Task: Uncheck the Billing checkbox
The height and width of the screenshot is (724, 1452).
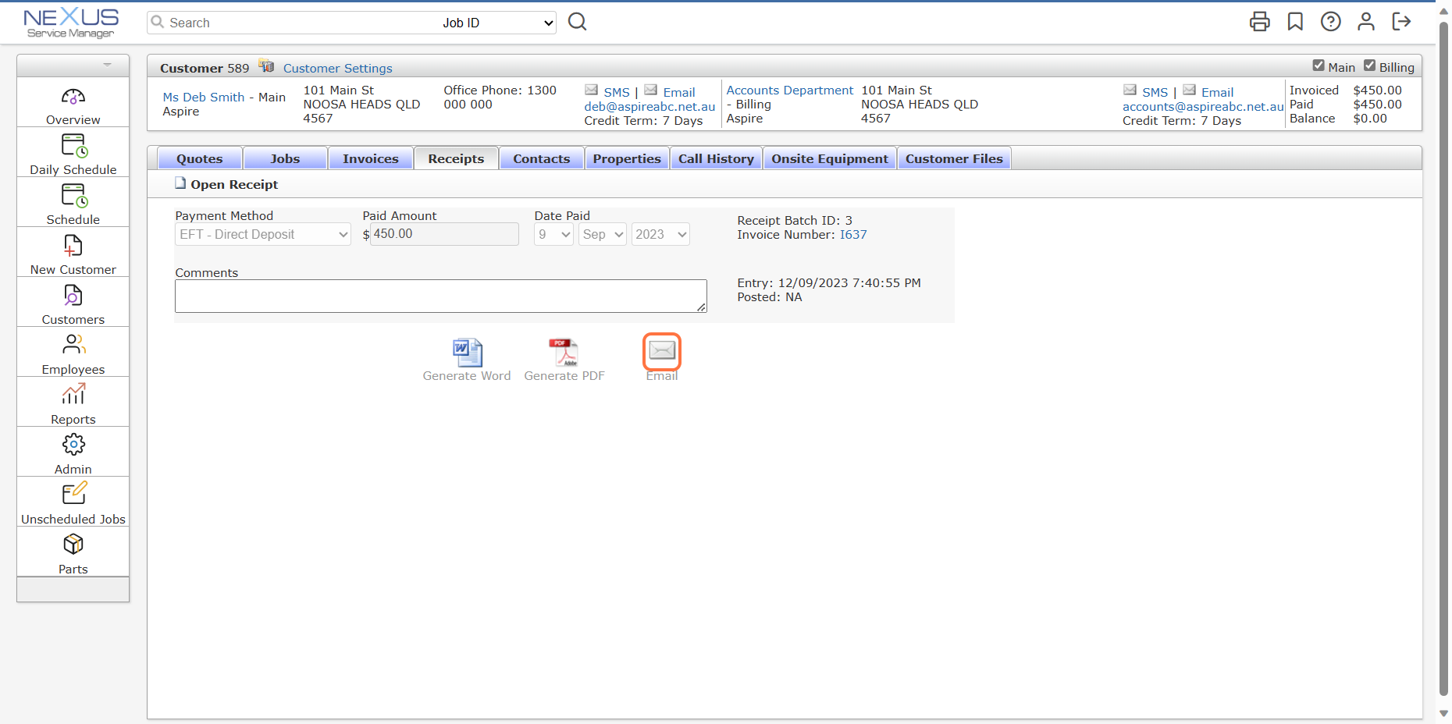Action: point(1372,66)
